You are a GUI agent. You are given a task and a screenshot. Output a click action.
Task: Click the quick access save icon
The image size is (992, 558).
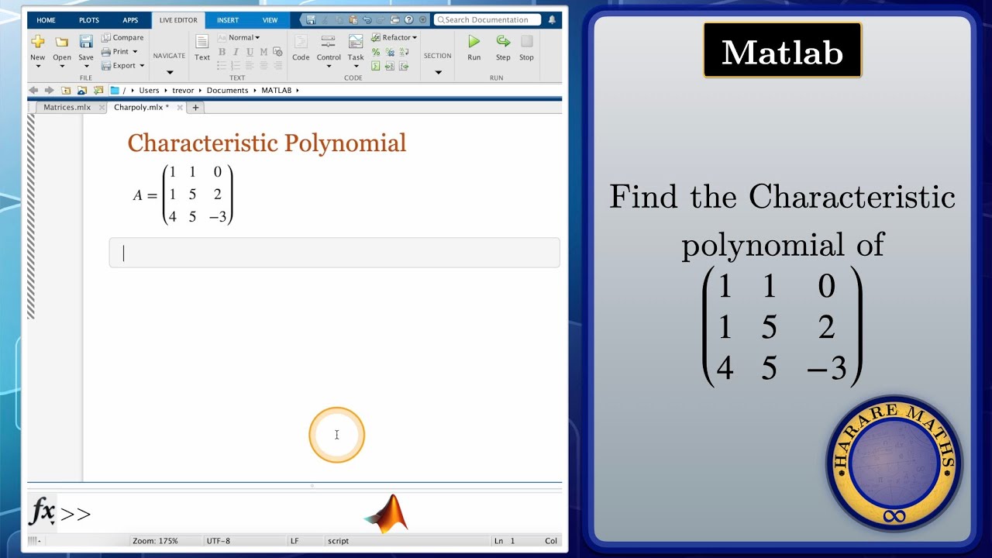(311, 19)
